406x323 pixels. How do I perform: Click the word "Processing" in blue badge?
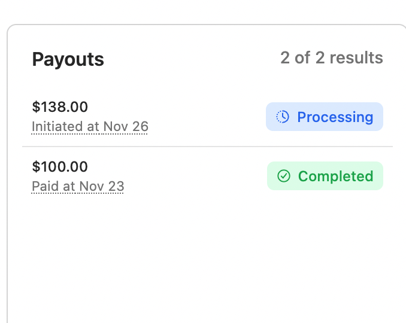335,117
